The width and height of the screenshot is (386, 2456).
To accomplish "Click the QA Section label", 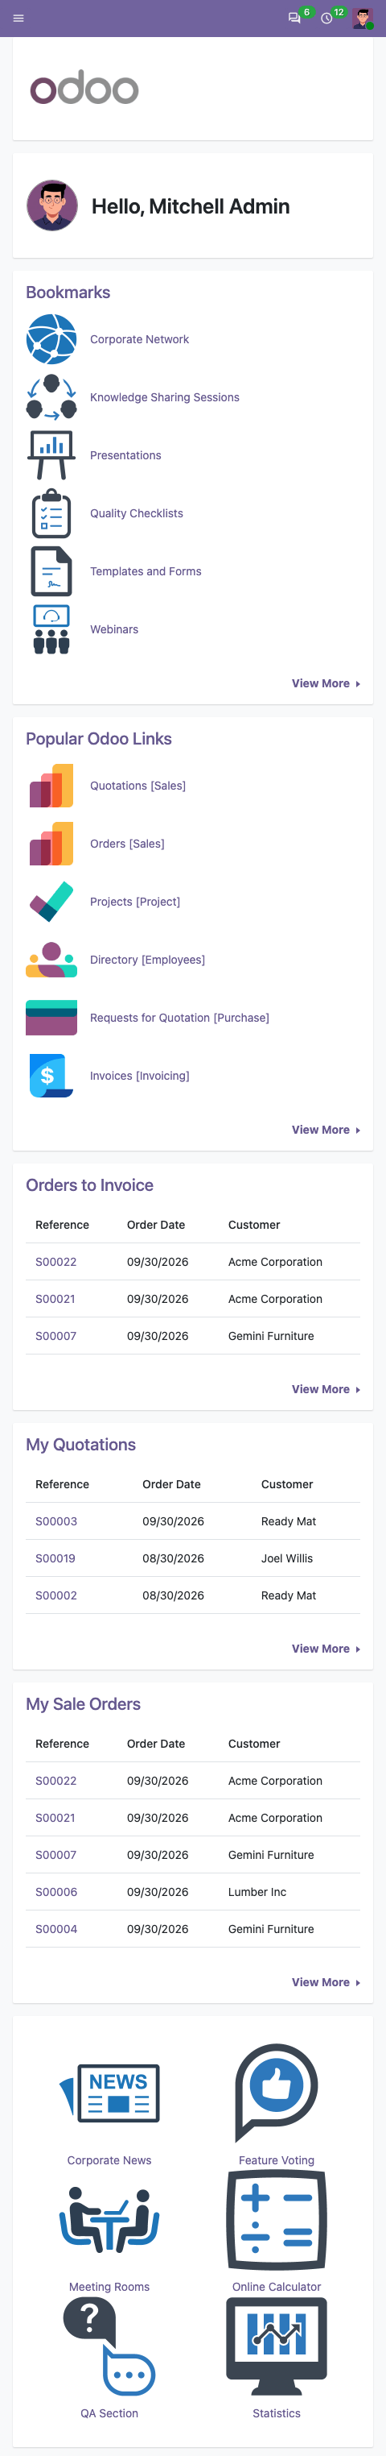I will [109, 2414].
